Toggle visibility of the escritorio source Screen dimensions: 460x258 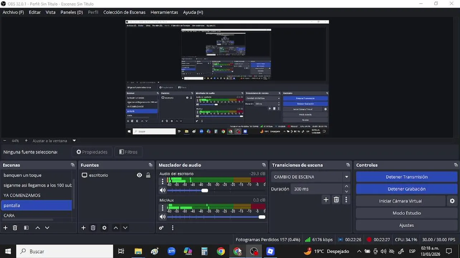139,175
